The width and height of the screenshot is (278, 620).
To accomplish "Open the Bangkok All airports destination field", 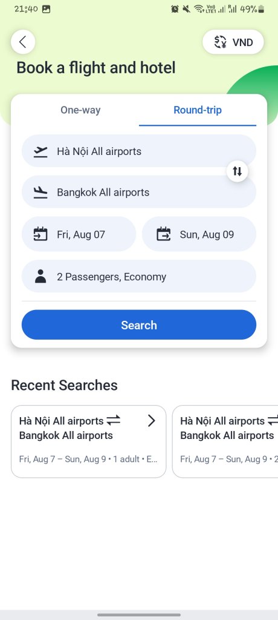I will (138, 192).
